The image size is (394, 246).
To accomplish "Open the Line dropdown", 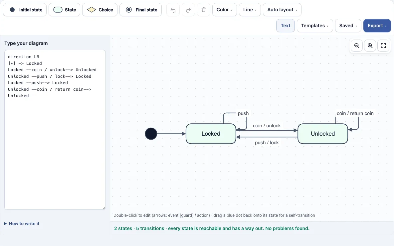I will [x=250, y=10].
